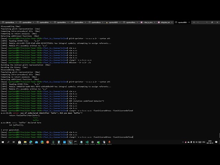Open the clock and date flyout
This screenshot has height=165, width=220.
(210, 142)
